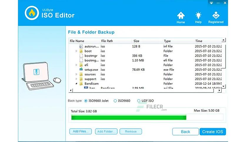Select the '128 B' size cell
Screen dimensions: 246x142
click(136, 46)
